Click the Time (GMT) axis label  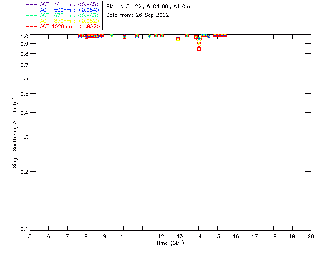coord(170,243)
